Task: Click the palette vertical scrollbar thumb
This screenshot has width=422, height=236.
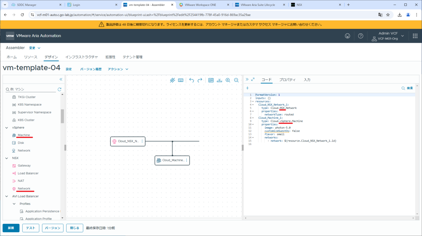Action: 62,116
